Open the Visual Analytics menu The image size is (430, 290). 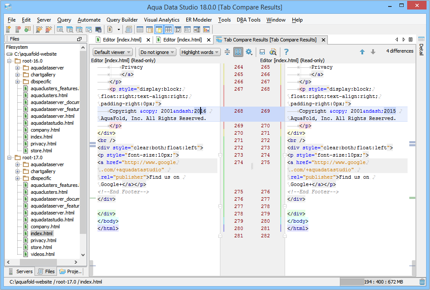[x=162, y=20]
